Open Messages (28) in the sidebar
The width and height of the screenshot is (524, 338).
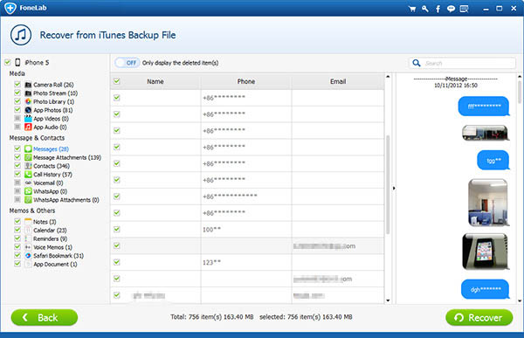(51, 149)
